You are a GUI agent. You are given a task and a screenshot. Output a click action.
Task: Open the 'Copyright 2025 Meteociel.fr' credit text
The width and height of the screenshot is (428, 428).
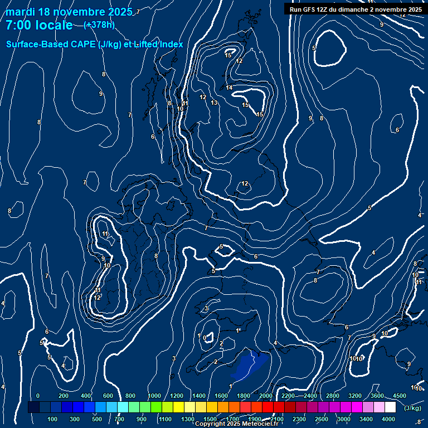(237, 424)
